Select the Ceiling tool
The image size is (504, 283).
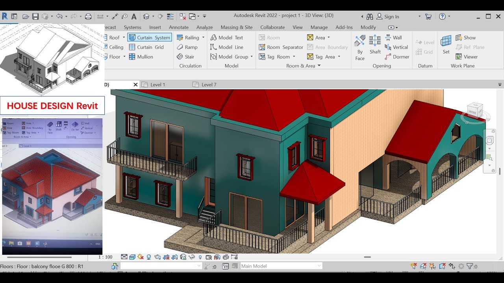[x=115, y=47]
